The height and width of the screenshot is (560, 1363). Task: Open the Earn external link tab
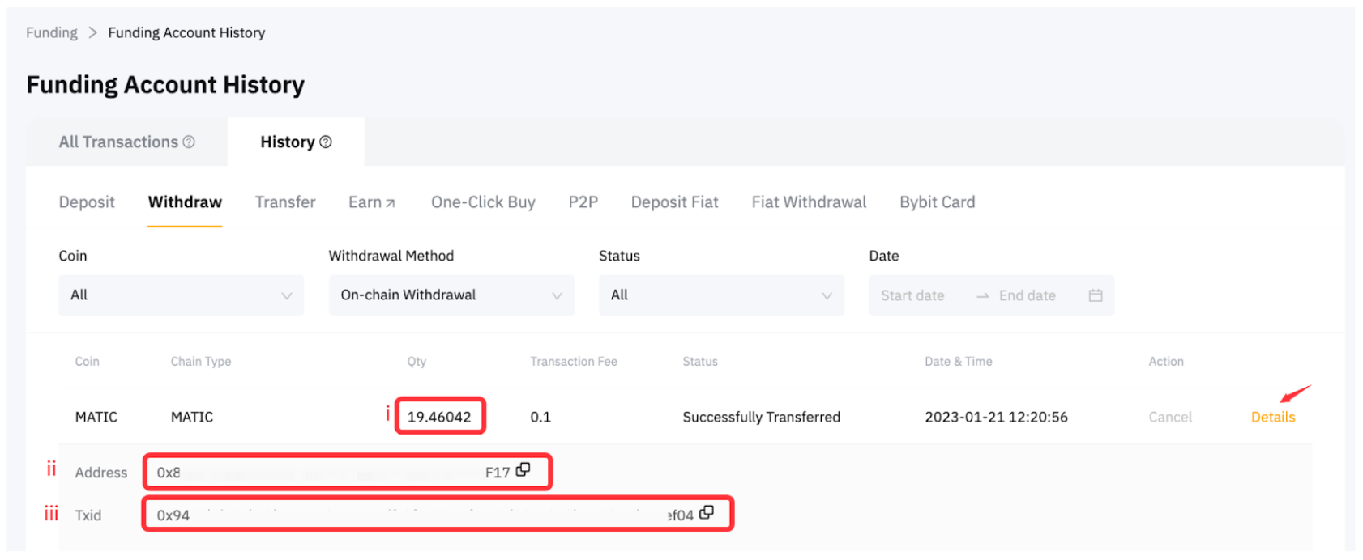point(372,202)
